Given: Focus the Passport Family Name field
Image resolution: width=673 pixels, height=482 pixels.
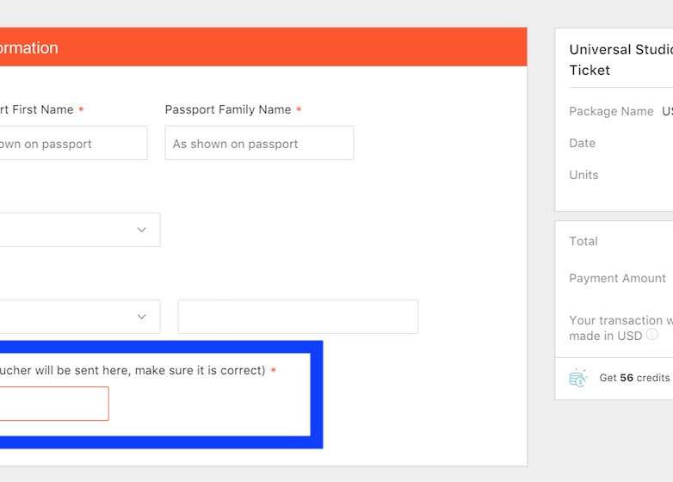Looking at the screenshot, I should 259,143.
